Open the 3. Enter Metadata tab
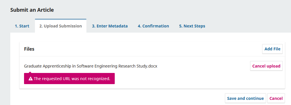 click(x=110, y=26)
